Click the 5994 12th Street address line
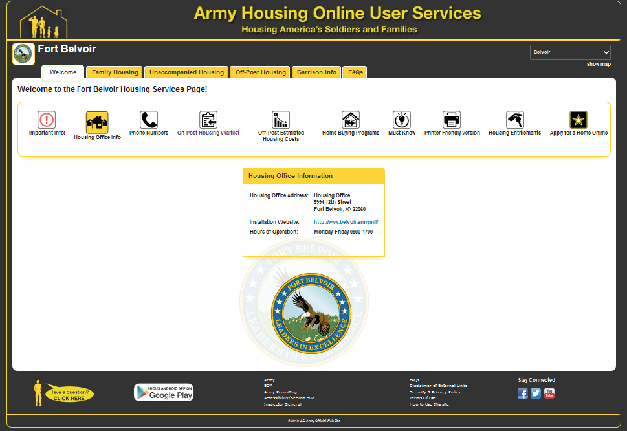 [333, 203]
